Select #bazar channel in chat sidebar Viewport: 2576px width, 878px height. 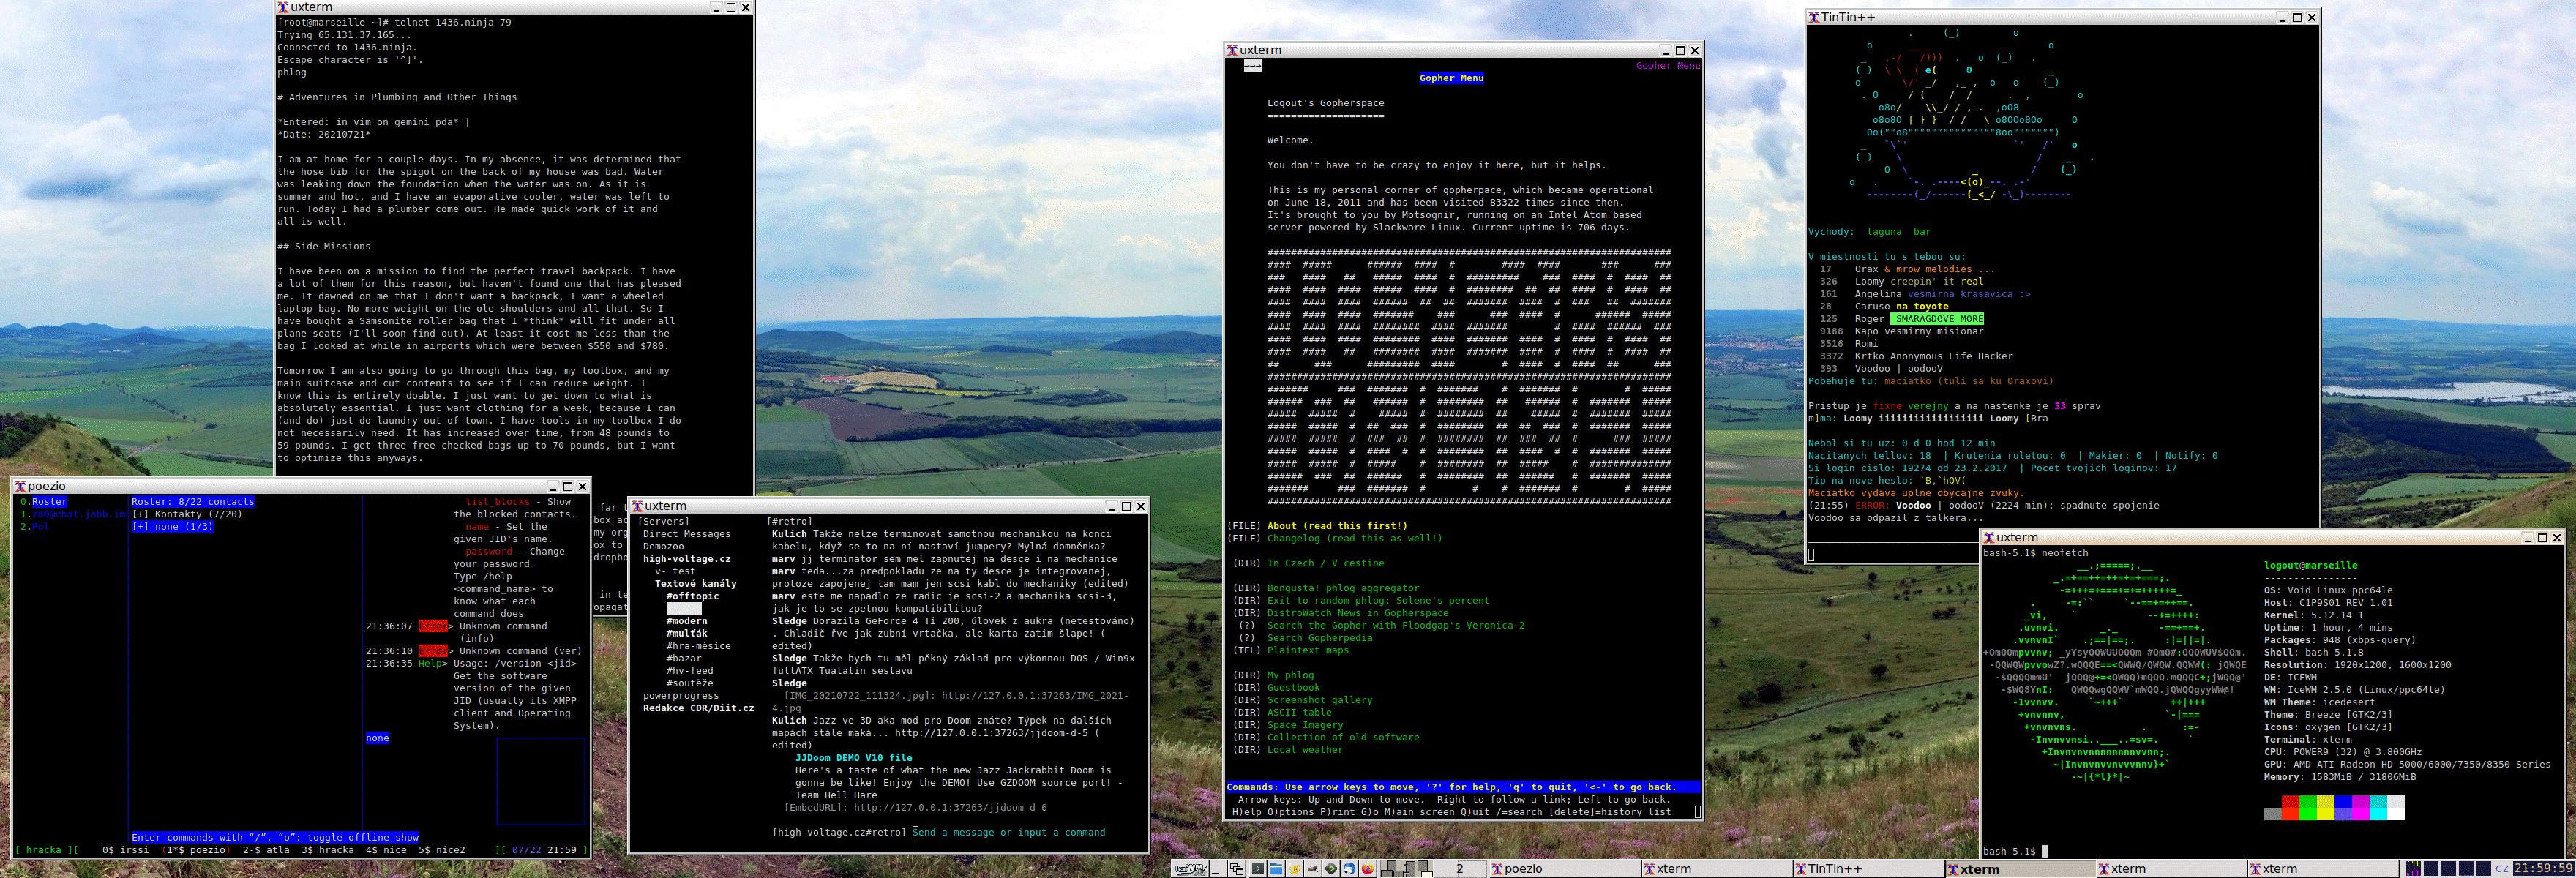click(684, 658)
